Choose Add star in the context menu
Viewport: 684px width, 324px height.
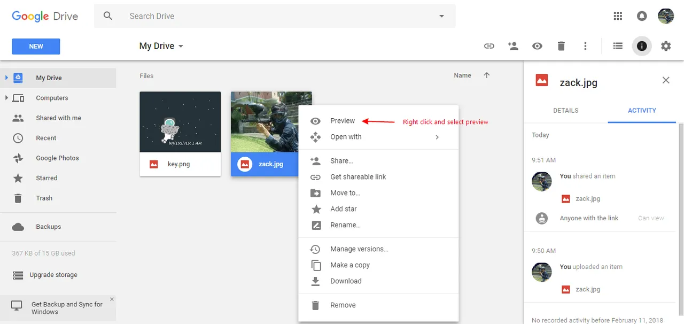pos(379,209)
